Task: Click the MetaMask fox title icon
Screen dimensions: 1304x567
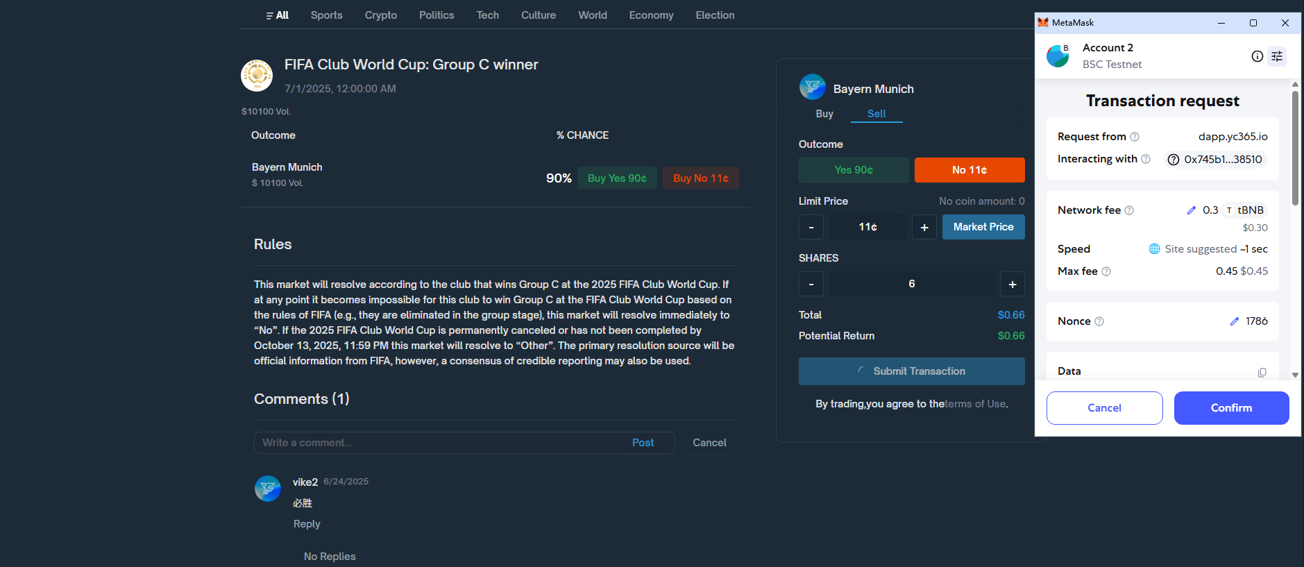Action: point(1043,23)
